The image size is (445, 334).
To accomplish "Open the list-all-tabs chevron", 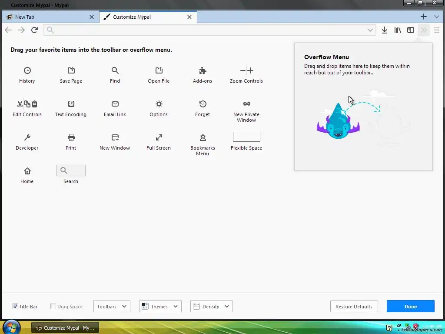I will pos(437,17).
